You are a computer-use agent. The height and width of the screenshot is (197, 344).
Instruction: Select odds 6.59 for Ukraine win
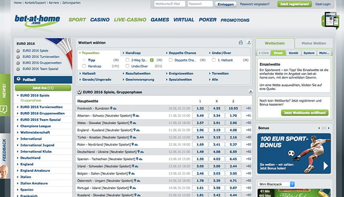coord(233,151)
